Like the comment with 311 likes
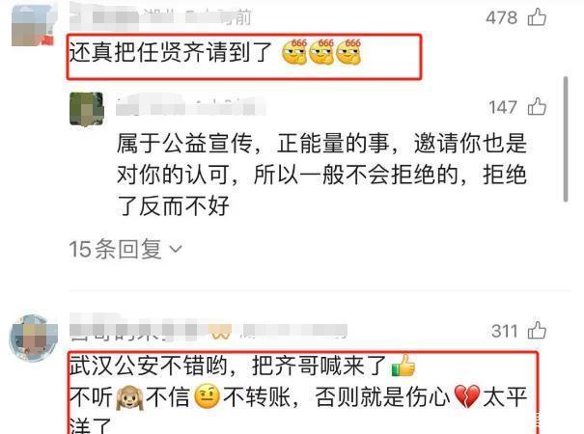 (537, 330)
